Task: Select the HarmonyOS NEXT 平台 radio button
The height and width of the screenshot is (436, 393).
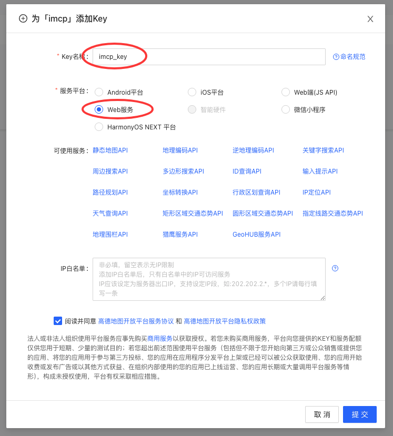Action: click(99, 127)
